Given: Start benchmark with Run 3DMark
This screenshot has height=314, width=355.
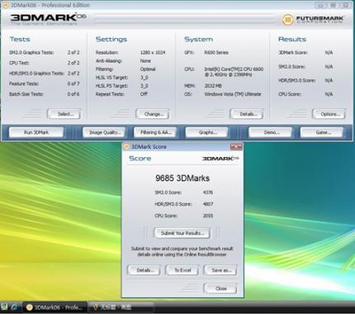Looking at the screenshot, I should click(36, 132).
